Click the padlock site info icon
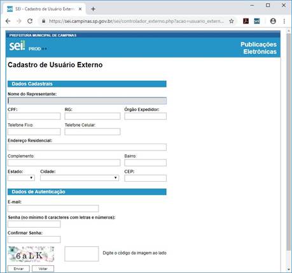 tap(44, 21)
